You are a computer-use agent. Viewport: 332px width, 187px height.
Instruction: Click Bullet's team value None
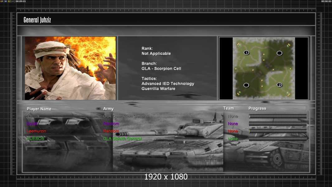tap(233, 124)
